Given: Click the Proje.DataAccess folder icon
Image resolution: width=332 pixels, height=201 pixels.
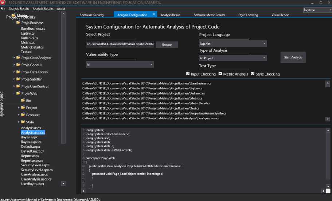Looking at the screenshot, I should (18, 72).
